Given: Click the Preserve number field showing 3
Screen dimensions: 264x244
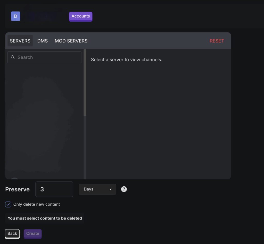Looking at the screenshot, I should pyautogui.click(x=54, y=189).
